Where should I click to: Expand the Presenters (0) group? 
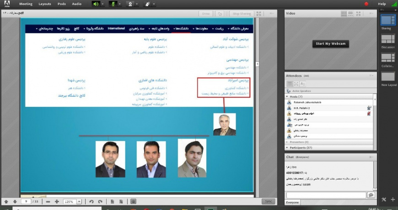[x=287, y=142]
